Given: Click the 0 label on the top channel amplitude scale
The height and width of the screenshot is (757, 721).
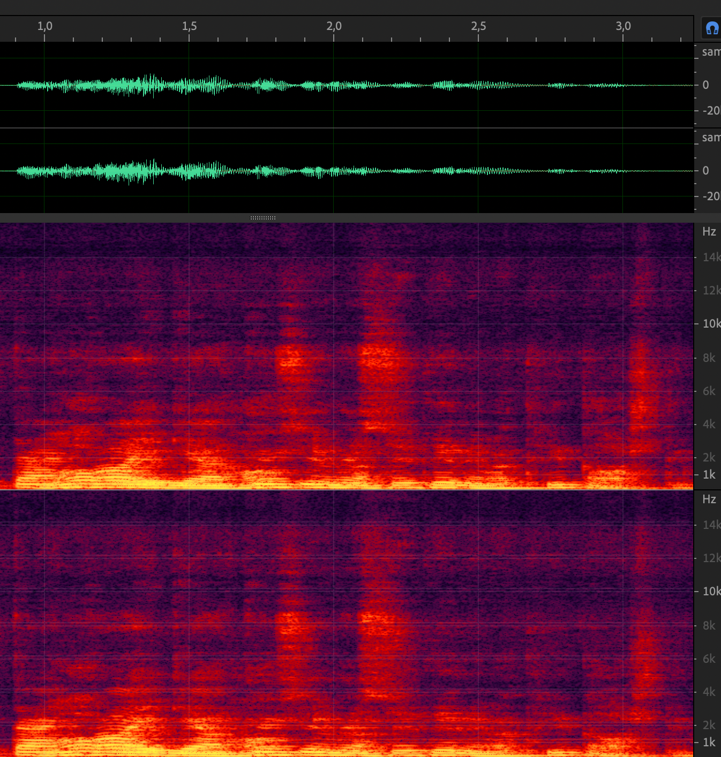Looking at the screenshot, I should (705, 85).
